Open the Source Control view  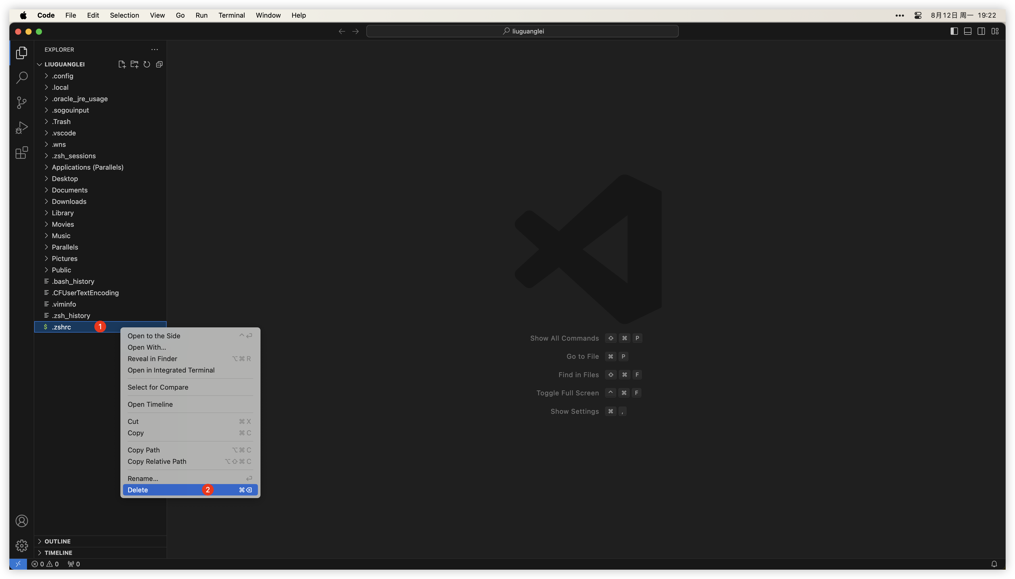(22, 103)
